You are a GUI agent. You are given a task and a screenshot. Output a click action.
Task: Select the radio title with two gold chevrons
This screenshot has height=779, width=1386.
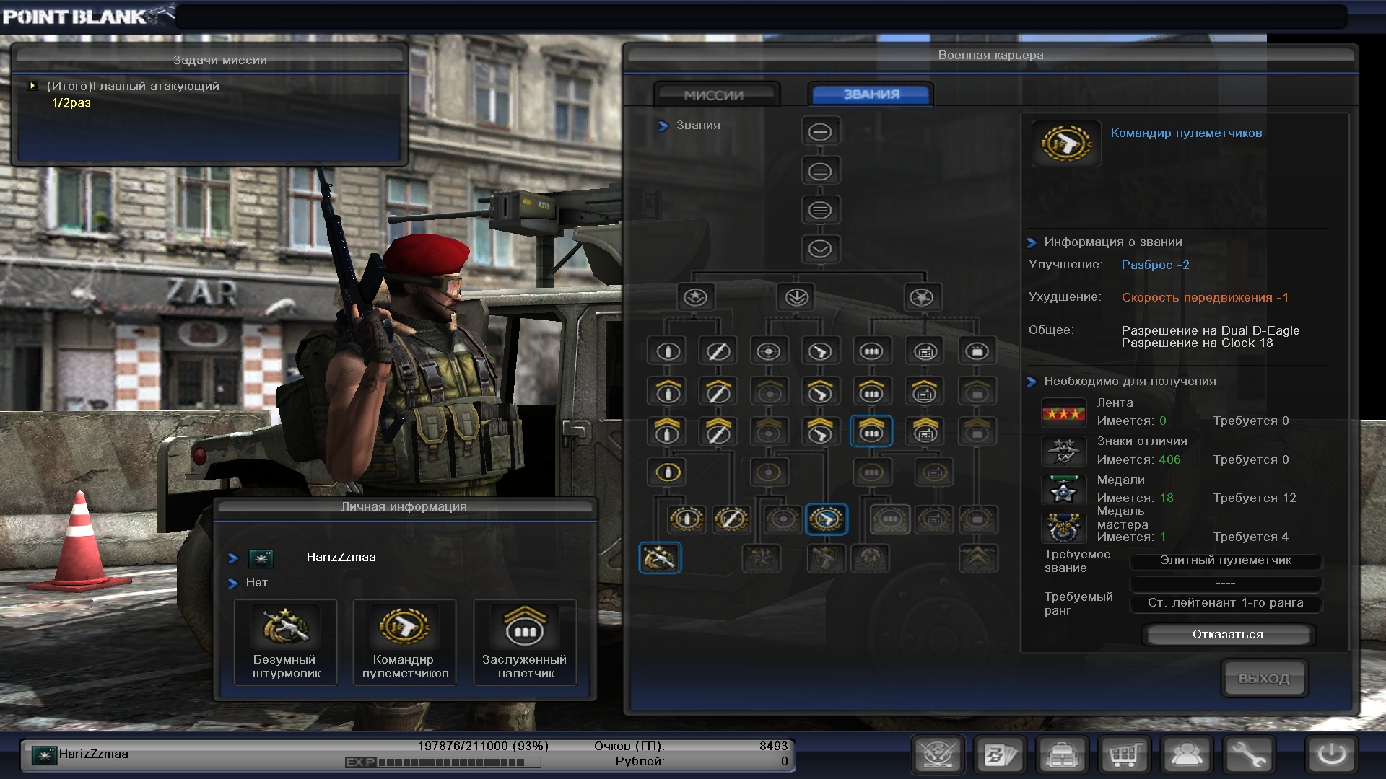tap(925, 431)
